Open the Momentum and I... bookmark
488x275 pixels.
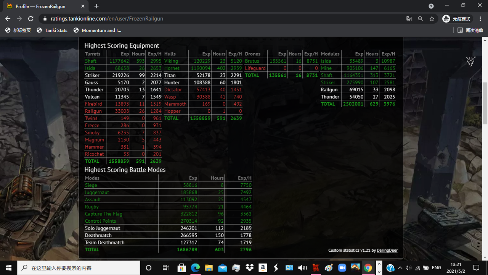coord(98,30)
